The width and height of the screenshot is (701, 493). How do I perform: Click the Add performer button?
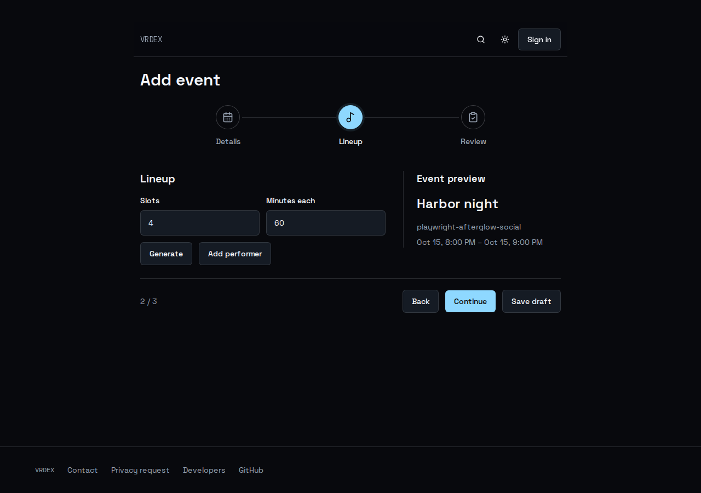[235, 254]
